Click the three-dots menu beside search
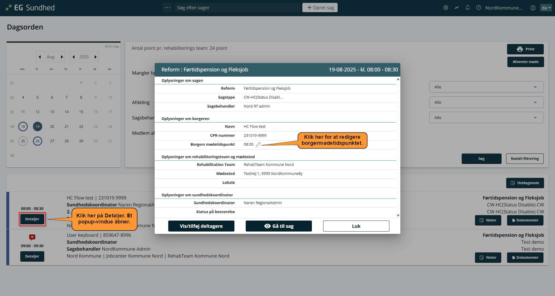 pyautogui.click(x=167, y=8)
